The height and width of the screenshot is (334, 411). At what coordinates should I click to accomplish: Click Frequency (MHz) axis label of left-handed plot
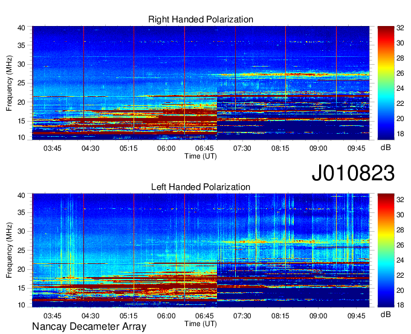(x=9, y=250)
